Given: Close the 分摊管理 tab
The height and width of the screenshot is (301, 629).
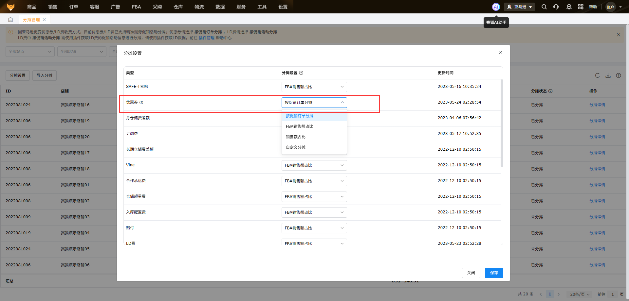Looking at the screenshot, I should [44, 20].
